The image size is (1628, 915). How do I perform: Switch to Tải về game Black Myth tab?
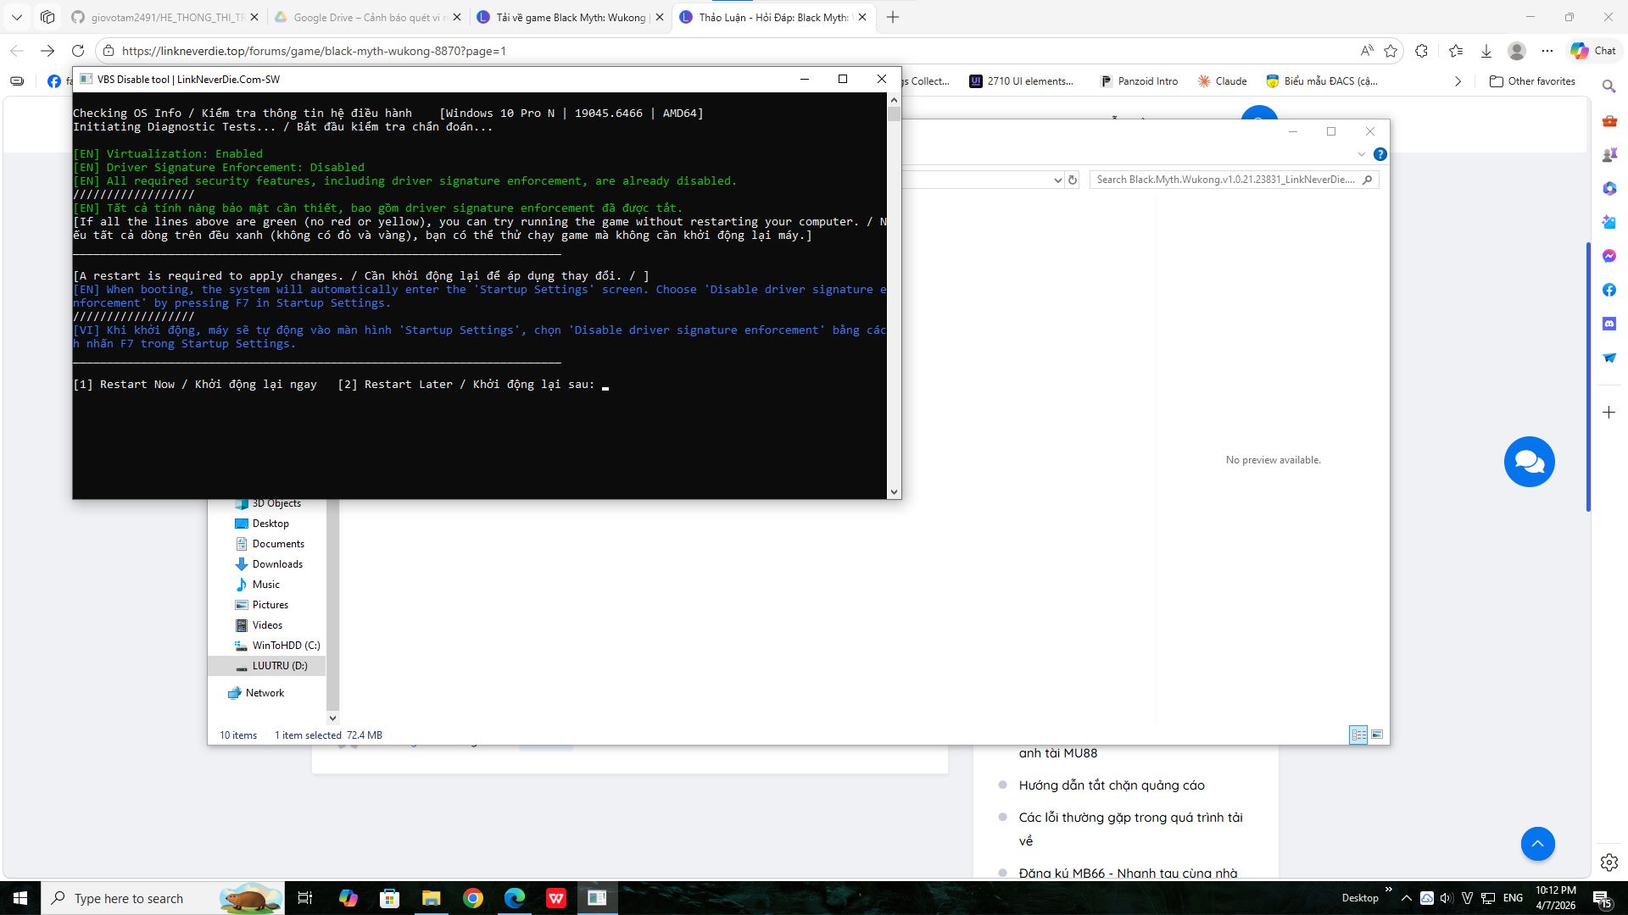coord(570,17)
